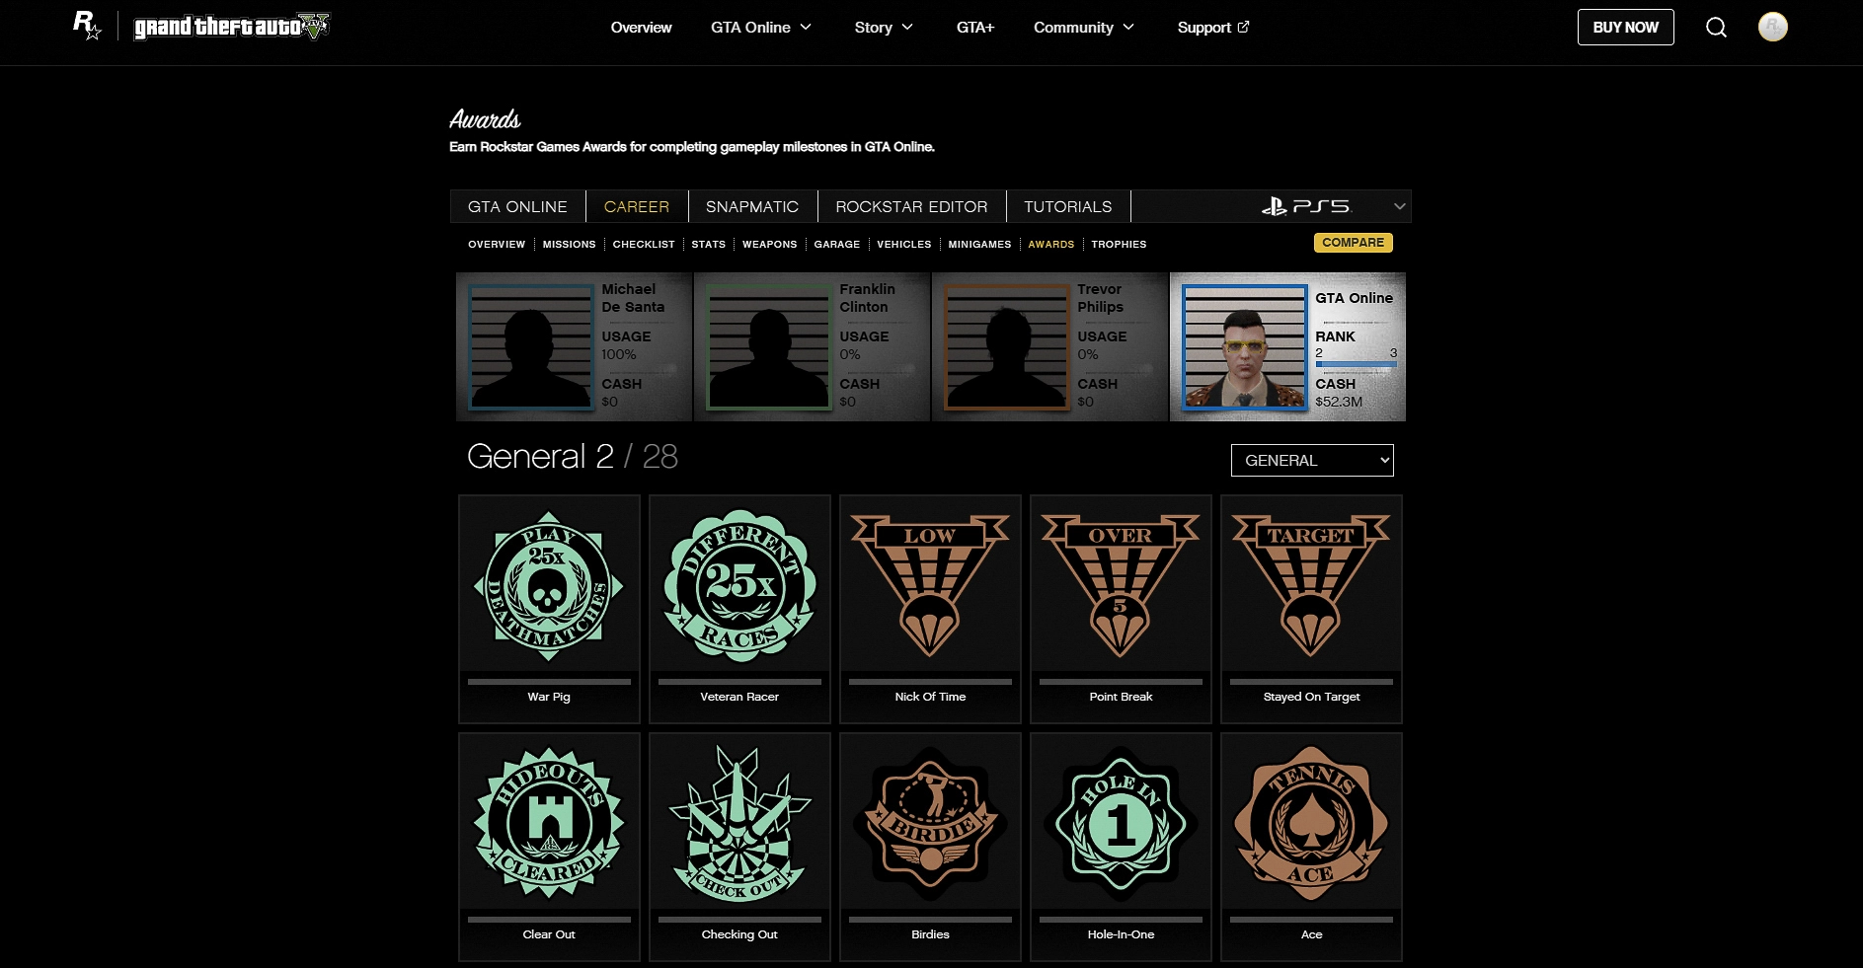Select the Veteran Racer award badge
The width and height of the screenshot is (1863, 968).
pyautogui.click(x=739, y=586)
